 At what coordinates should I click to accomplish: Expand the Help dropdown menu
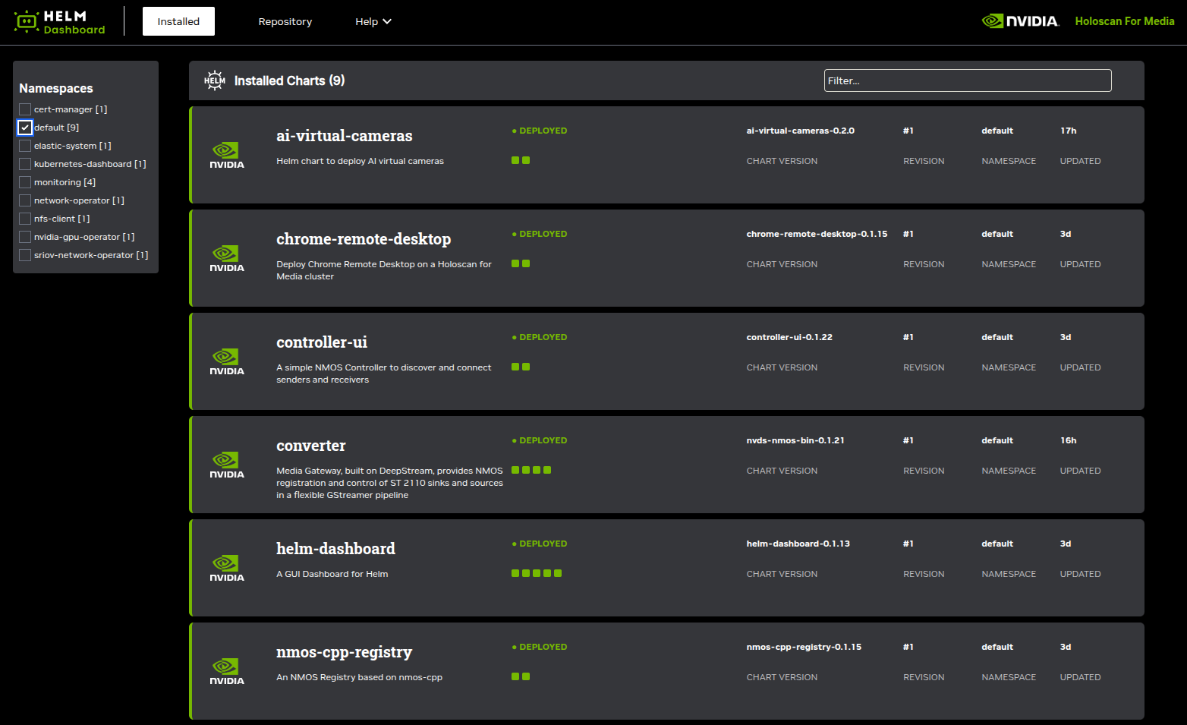tap(373, 21)
